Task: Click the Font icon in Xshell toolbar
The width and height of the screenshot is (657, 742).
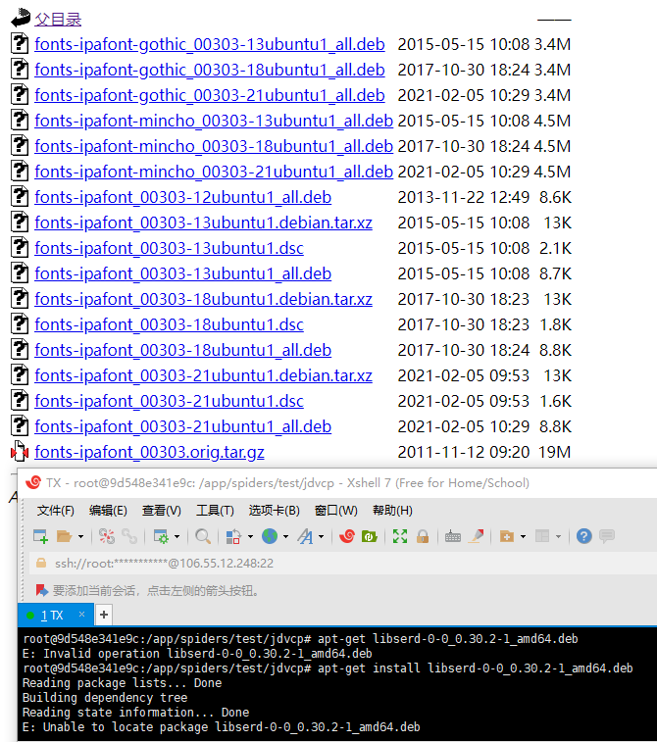Action: pyautogui.click(x=305, y=536)
